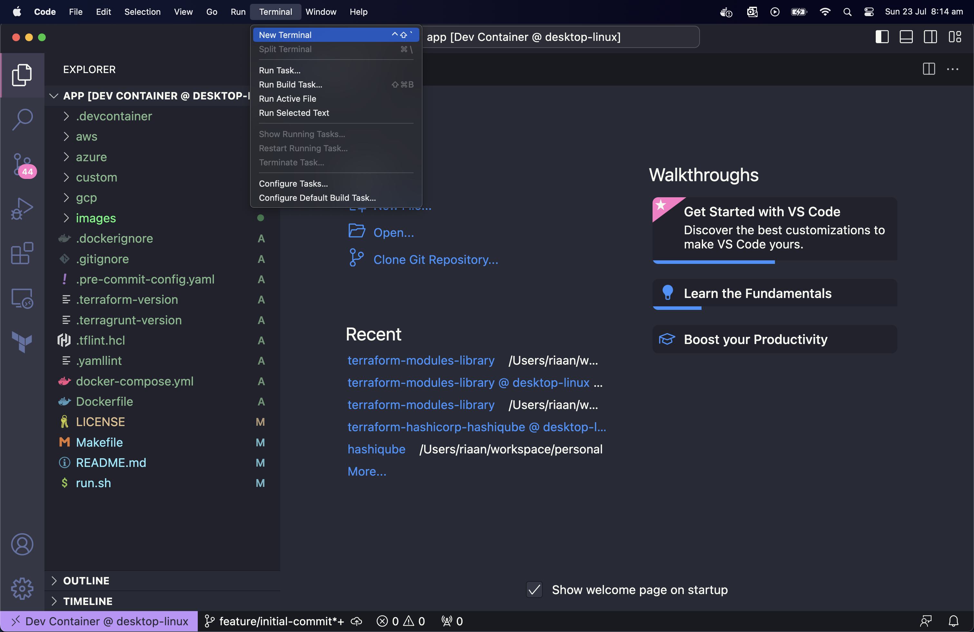
Task: Expand the aws folder
Action: click(66, 136)
